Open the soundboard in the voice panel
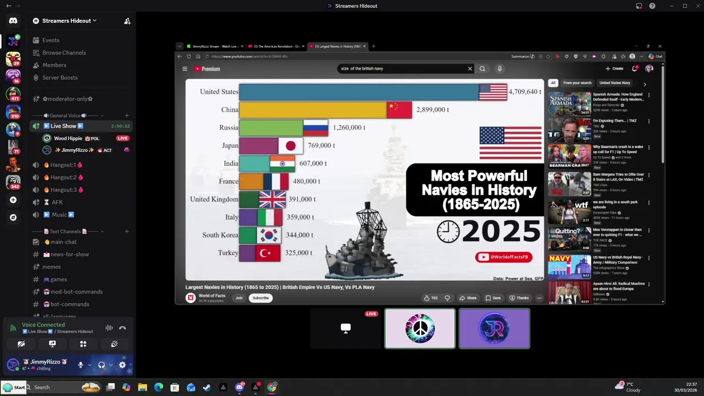 tap(114, 344)
